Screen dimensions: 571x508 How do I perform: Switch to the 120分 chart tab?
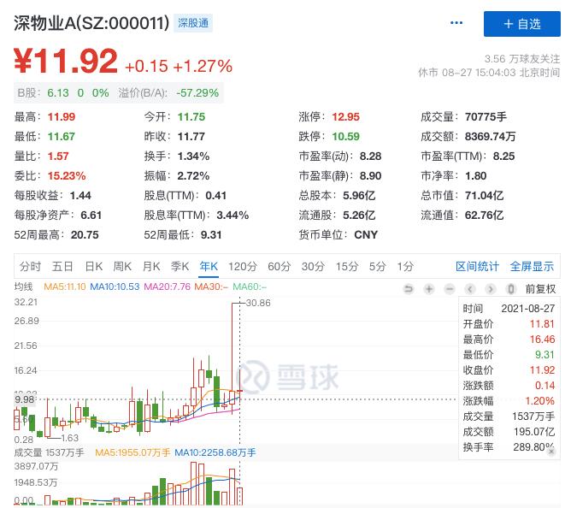(243, 266)
